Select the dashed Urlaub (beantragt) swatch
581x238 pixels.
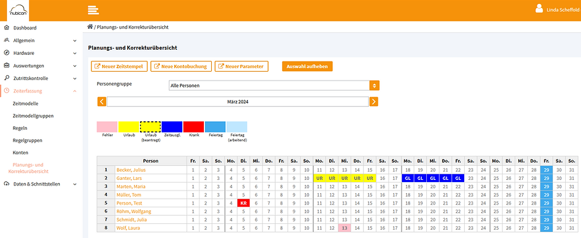coord(150,126)
